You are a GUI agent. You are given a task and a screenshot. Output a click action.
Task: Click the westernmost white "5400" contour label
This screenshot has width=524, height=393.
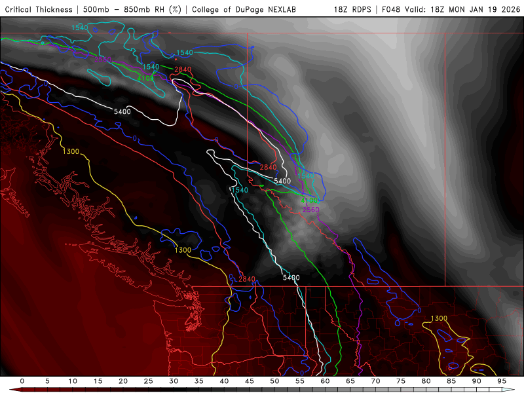coord(122,111)
